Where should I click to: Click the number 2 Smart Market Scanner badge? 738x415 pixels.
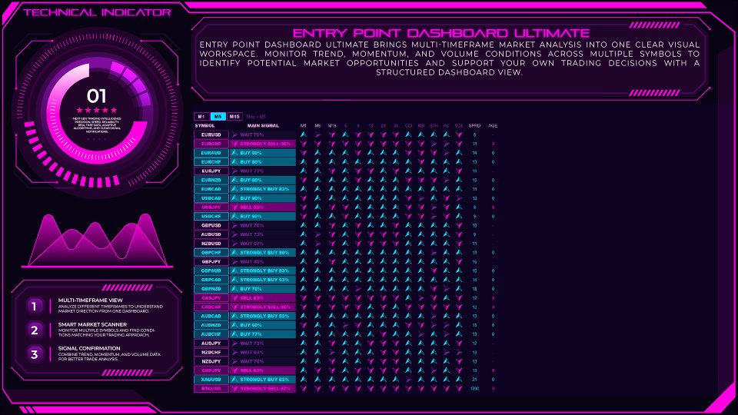[34, 330]
